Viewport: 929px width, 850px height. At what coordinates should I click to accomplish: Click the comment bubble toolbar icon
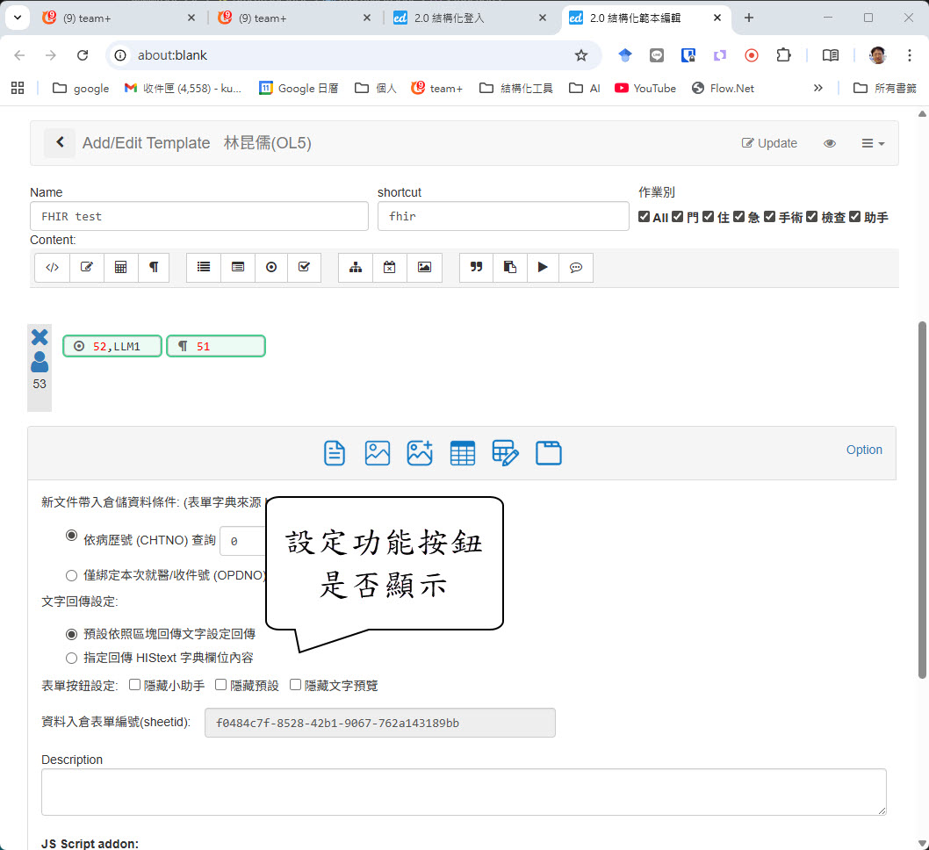[576, 268]
